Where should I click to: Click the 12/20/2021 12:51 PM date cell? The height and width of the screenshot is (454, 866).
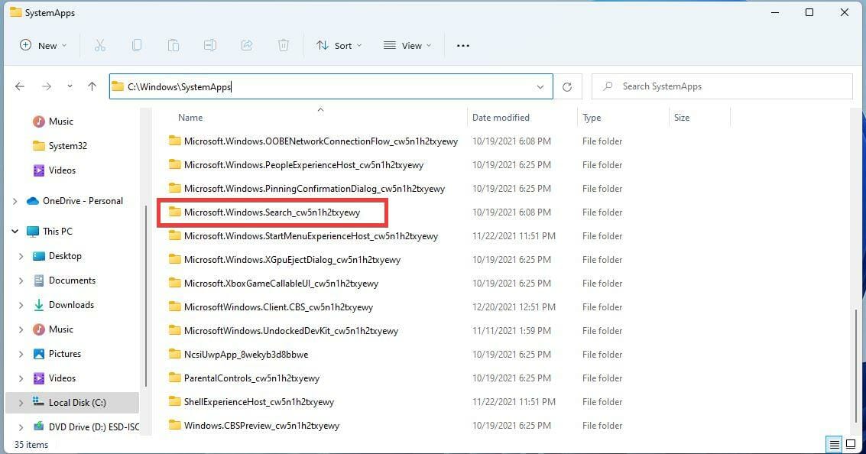tap(514, 307)
